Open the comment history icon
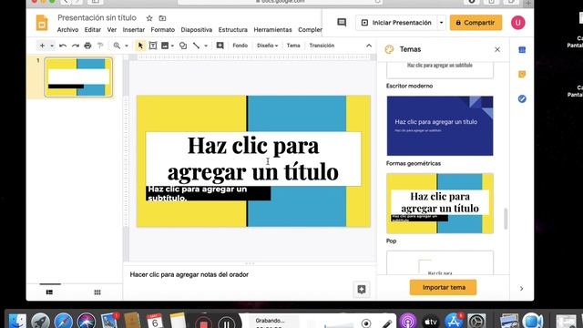This screenshot has height=328, width=583. pyautogui.click(x=342, y=23)
